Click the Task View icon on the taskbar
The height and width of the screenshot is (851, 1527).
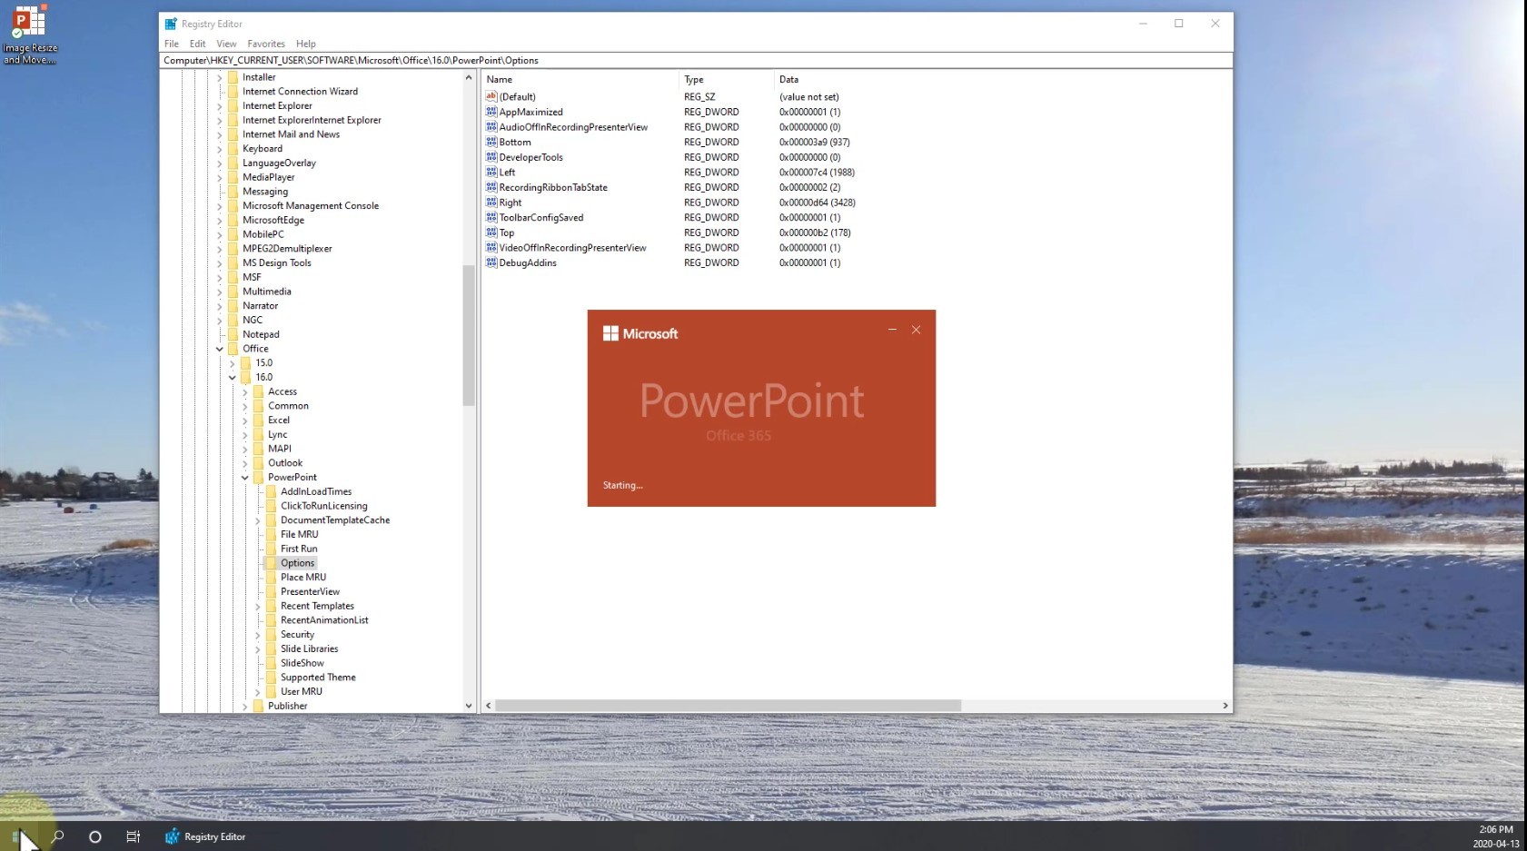[134, 836]
